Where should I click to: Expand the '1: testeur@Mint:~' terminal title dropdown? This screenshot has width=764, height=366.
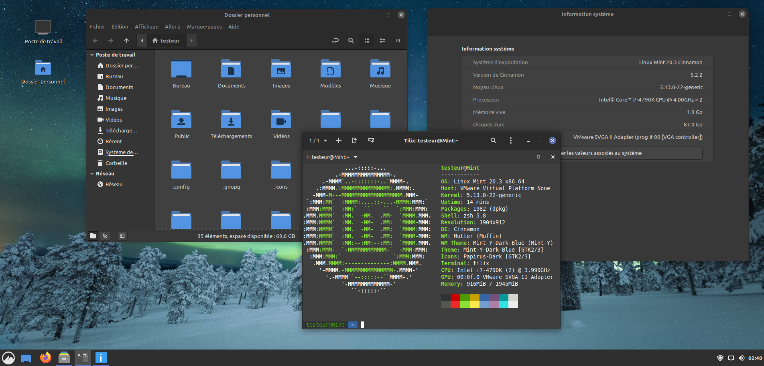click(x=356, y=157)
